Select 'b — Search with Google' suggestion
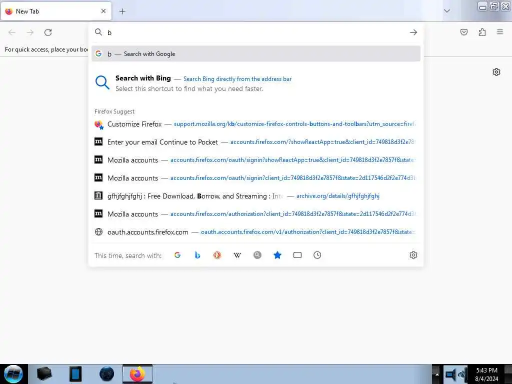The width and height of the screenshot is (512, 384). coord(256,54)
